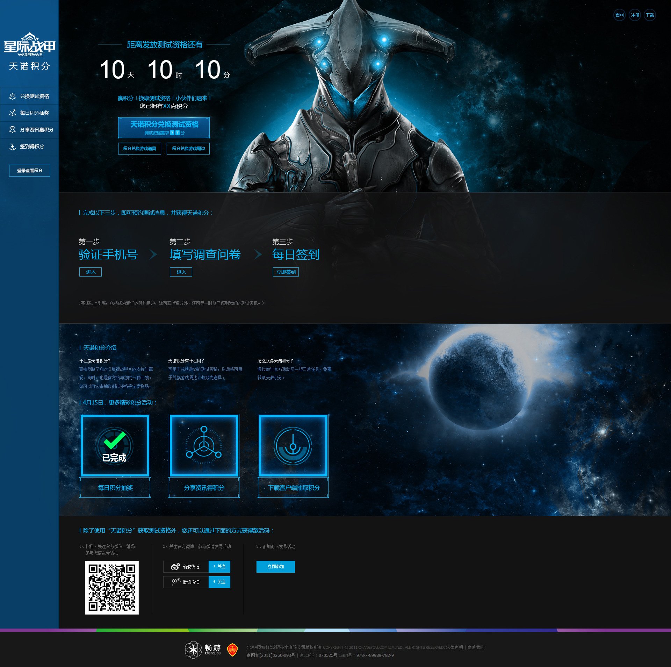The height and width of the screenshot is (667, 671).
Task: Click the 每日积分抽奖 sidebar icon
Action: [13, 113]
